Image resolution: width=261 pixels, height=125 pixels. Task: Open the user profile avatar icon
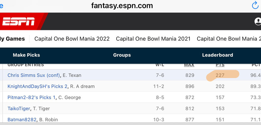point(258,22)
